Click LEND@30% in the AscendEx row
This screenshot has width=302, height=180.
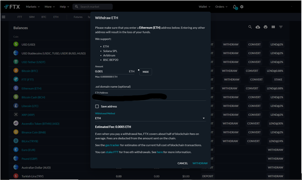(276, 123)
